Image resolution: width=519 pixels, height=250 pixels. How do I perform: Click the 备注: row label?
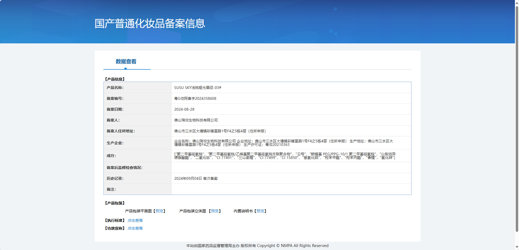pyautogui.click(x=111, y=189)
